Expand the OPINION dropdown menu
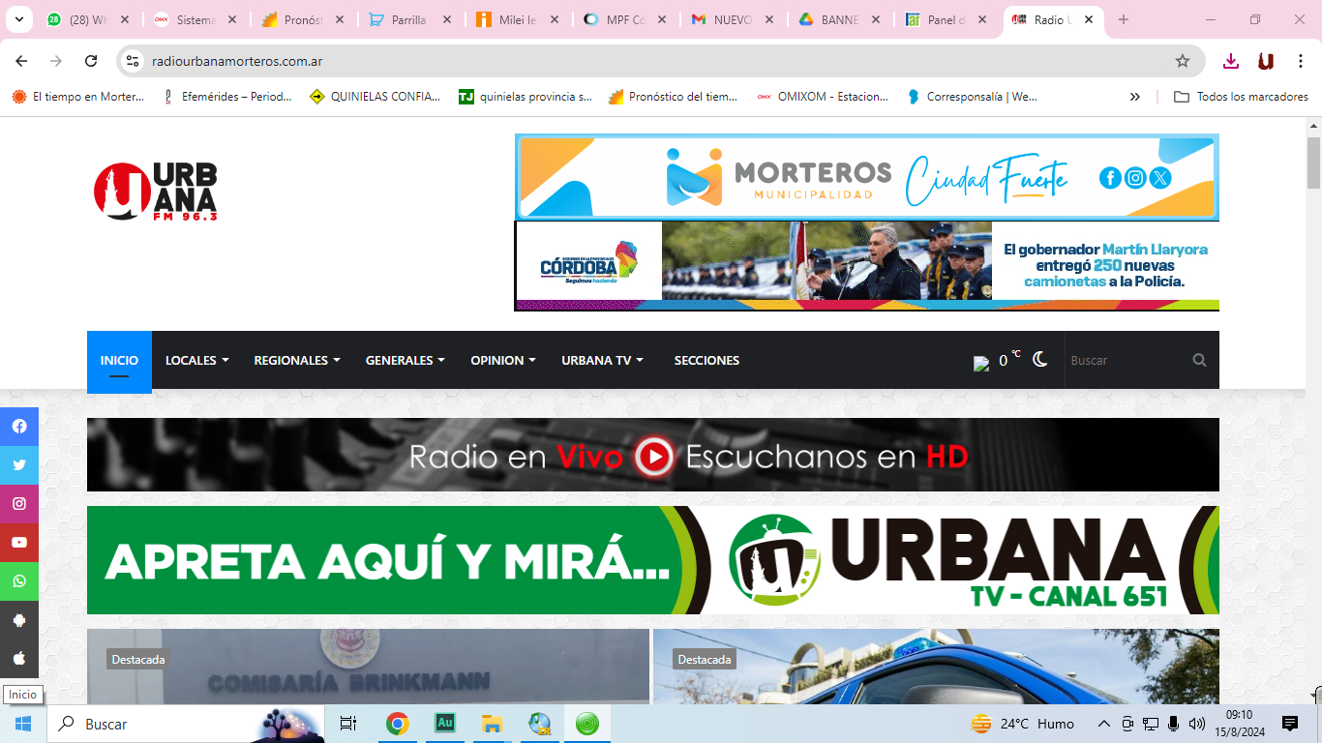1322x743 pixels. pos(503,360)
